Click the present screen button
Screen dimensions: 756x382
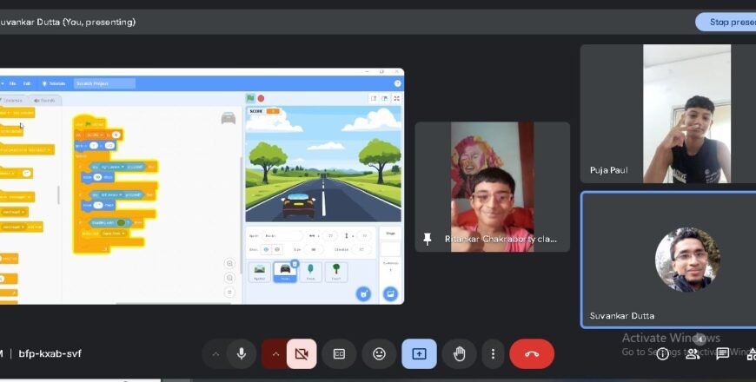click(419, 354)
